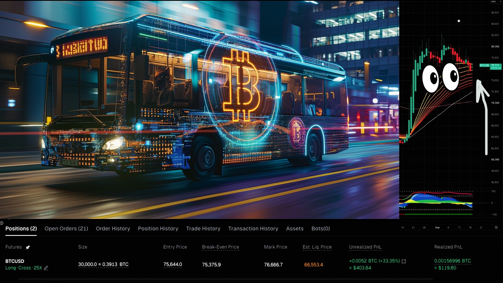503x283 pixels.
Task: Click the 80,000 level on the price axis
Action: [x=494, y=46]
